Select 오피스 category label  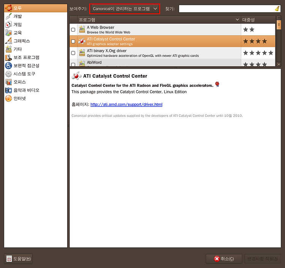pos(20,82)
